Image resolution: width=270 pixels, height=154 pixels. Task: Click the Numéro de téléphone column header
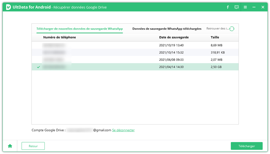point(59,37)
